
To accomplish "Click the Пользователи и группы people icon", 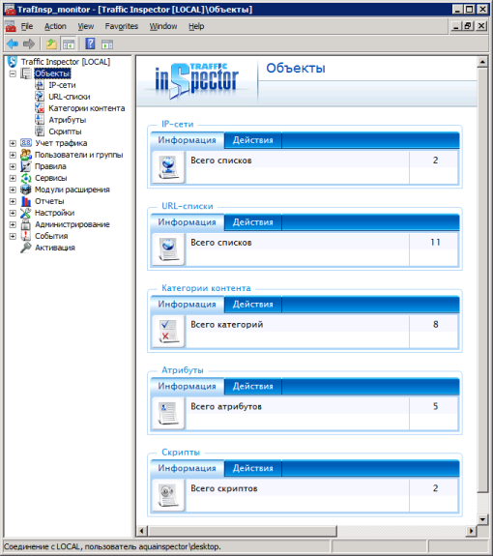I will click(26, 155).
